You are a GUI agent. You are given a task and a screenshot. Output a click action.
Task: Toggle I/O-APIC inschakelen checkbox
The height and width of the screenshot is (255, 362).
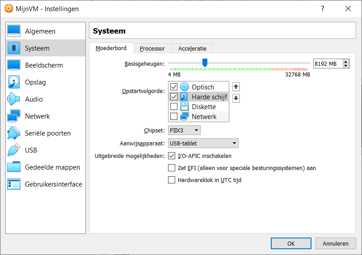(171, 156)
